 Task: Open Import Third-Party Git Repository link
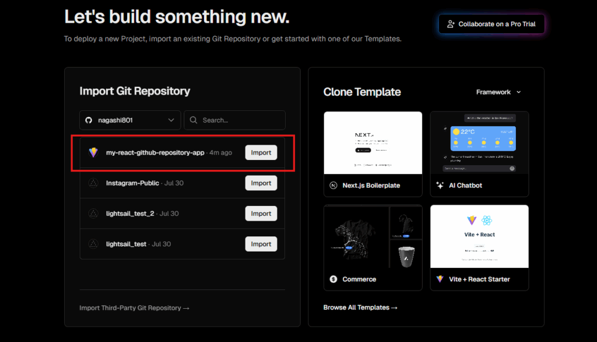[x=134, y=308]
